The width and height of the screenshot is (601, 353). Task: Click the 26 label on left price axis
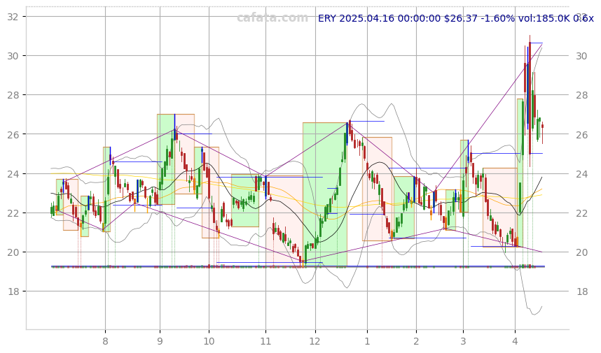coord(13,134)
